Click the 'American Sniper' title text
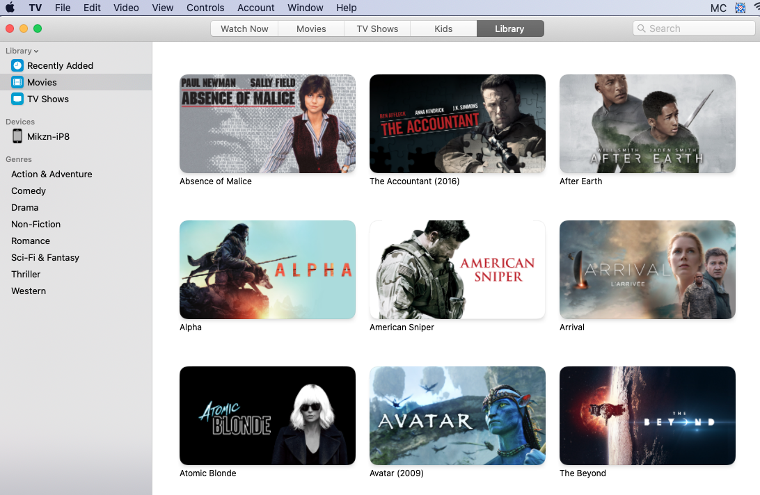This screenshot has height=495, width=760. tap(402, 327)
